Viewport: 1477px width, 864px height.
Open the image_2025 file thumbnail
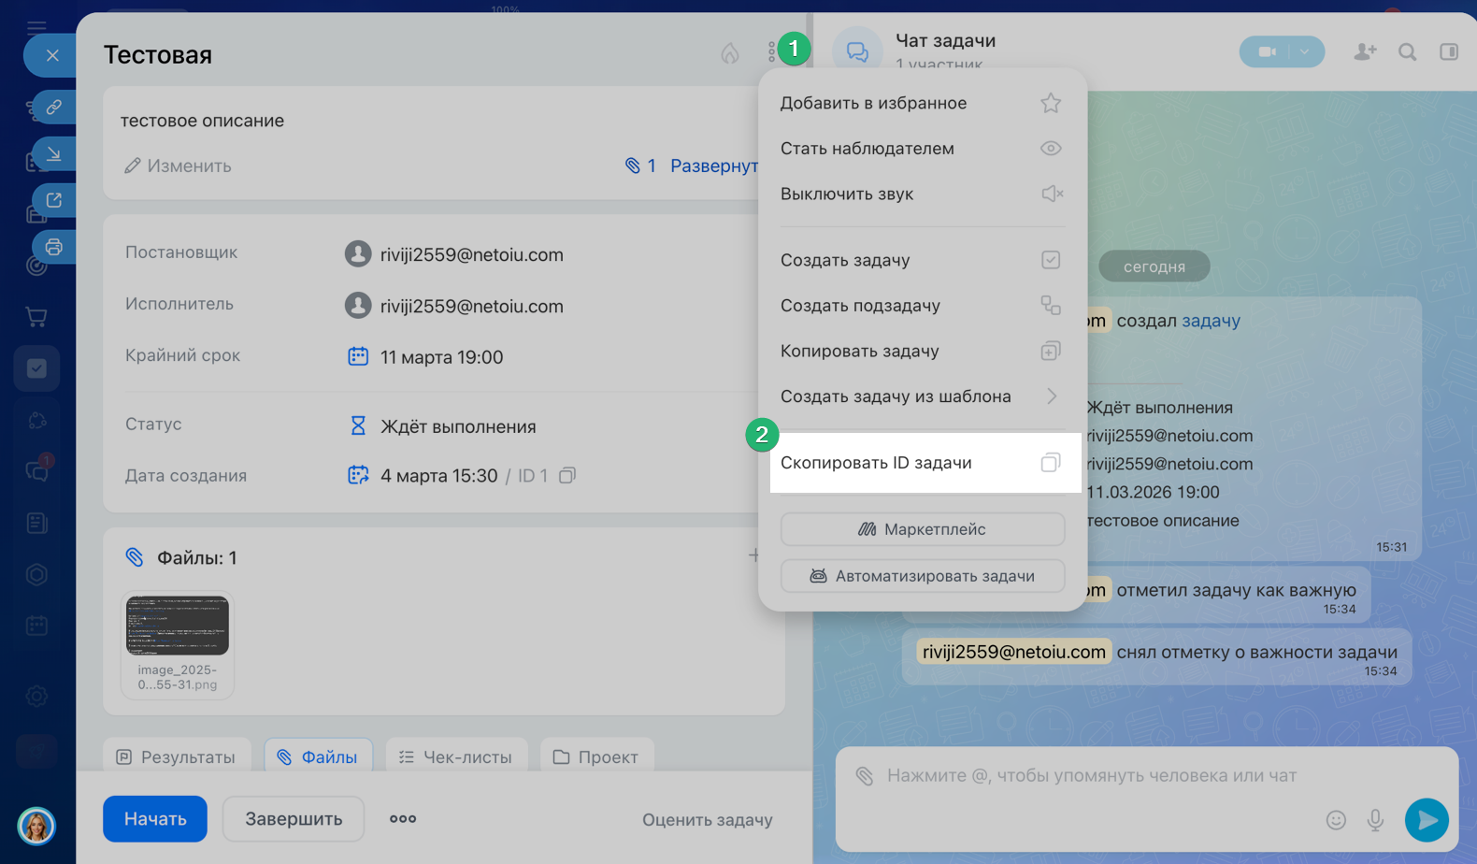(x=178, y=626)
